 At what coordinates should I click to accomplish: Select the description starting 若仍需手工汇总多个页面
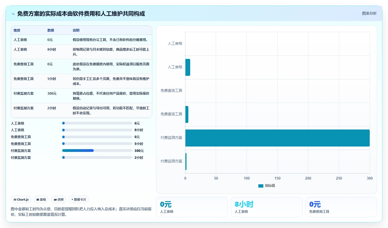point(111,81)
